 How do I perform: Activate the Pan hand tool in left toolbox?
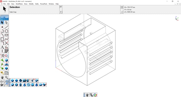click(x=2, y=77)
